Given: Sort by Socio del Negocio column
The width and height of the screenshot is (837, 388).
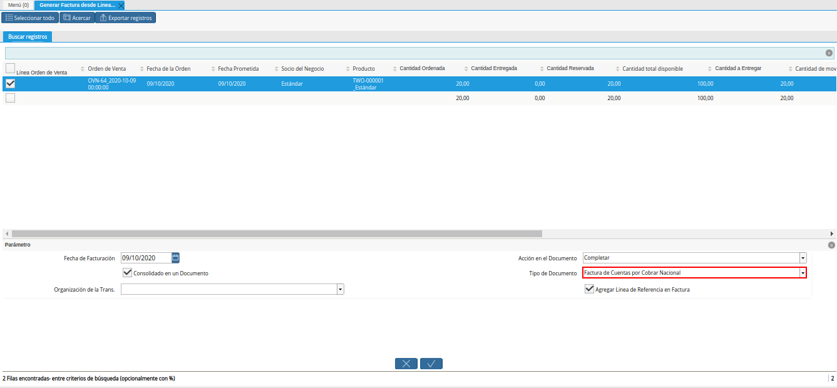Looking at the screenshot, I should pos(302,69).
